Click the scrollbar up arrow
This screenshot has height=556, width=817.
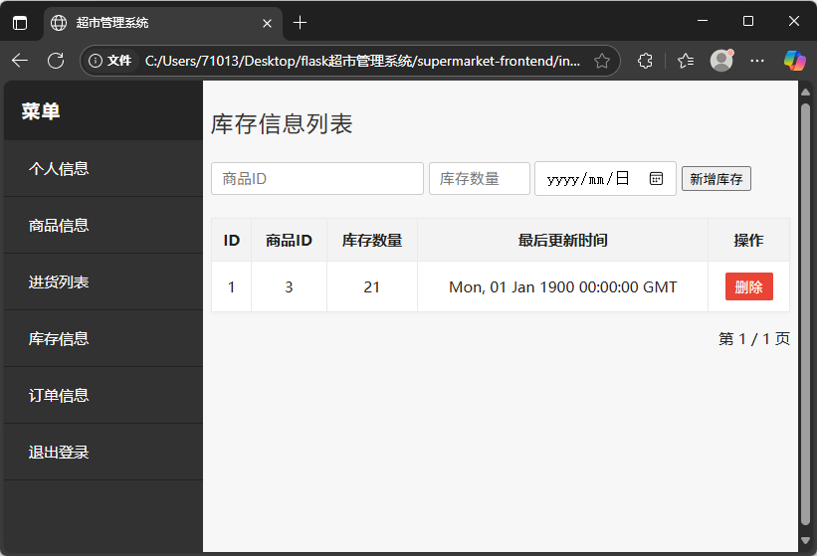tap(805, 92)
